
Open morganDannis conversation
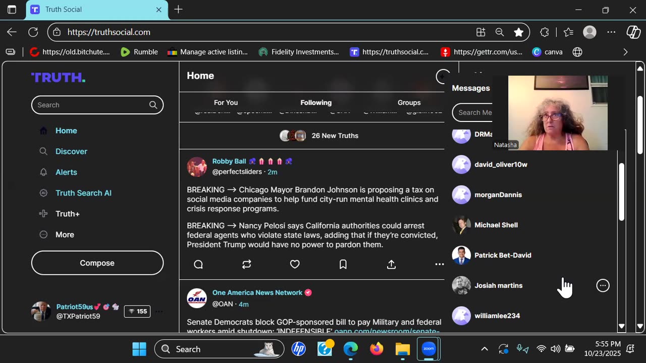498,195
